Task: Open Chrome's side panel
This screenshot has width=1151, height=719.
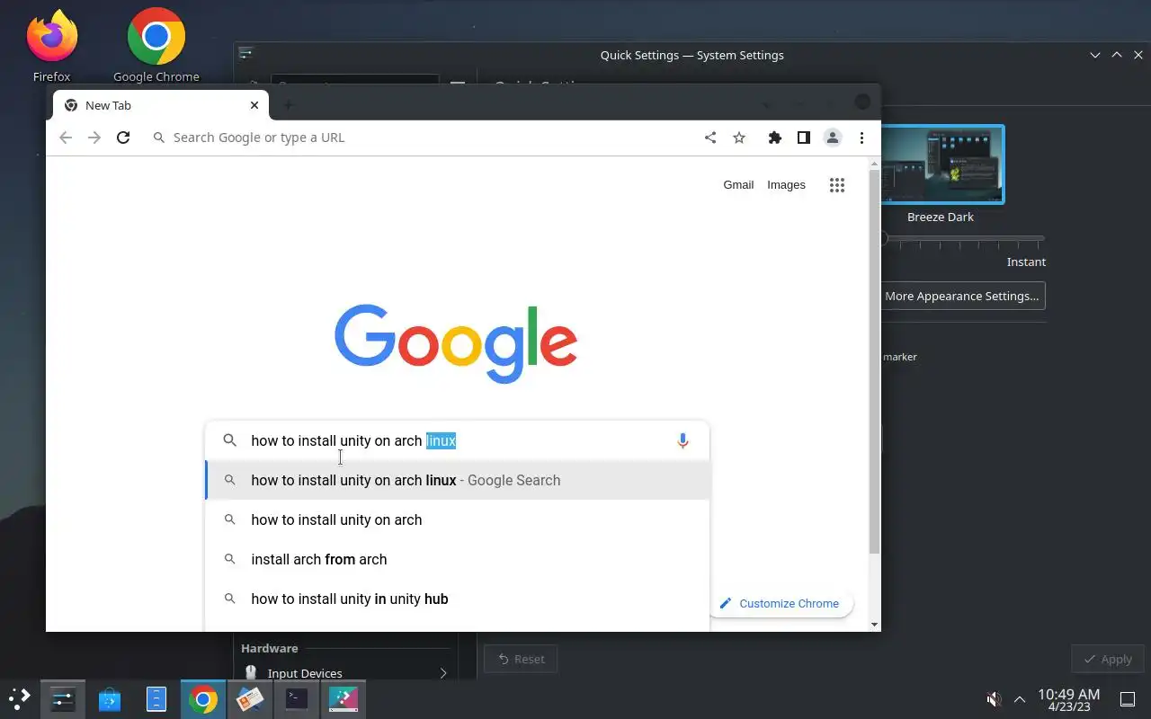Action: tap(804, 138)
